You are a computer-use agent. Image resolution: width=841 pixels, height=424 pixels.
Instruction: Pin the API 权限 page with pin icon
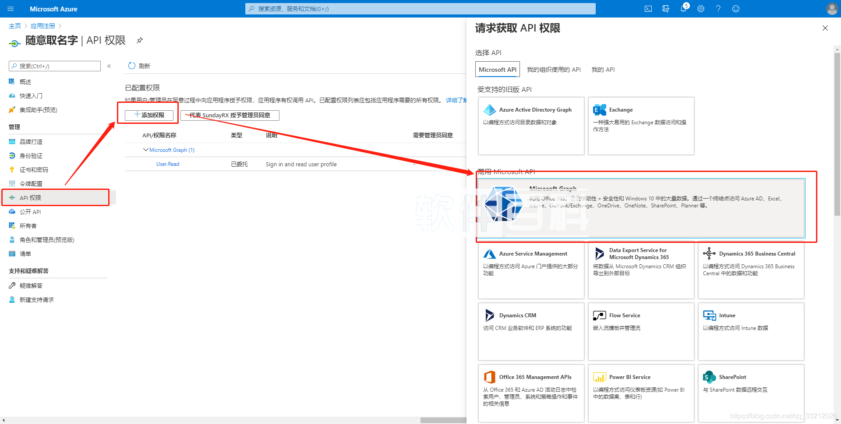point(140,40)
